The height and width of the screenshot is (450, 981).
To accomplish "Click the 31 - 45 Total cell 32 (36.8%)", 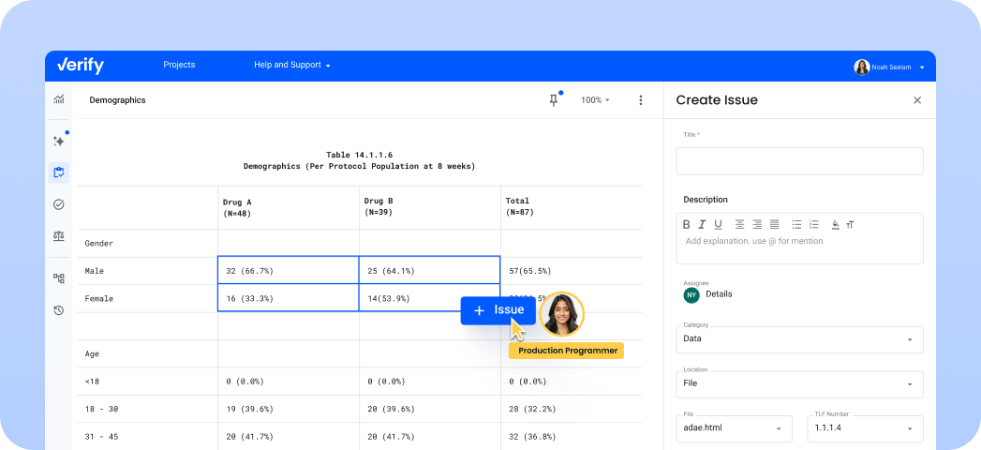I will click(x=572, y=436).
